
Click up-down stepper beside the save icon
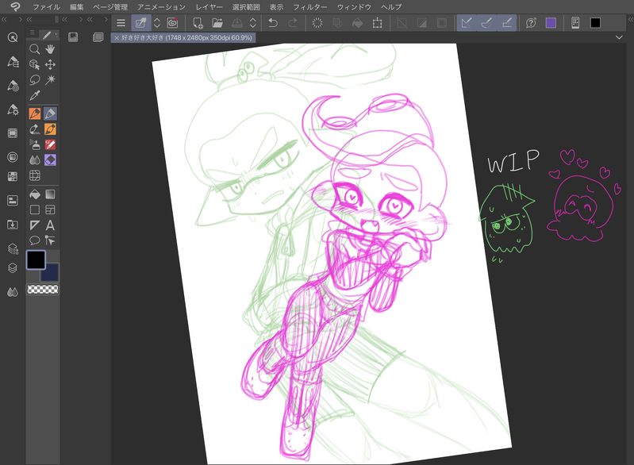pos(252,23)
